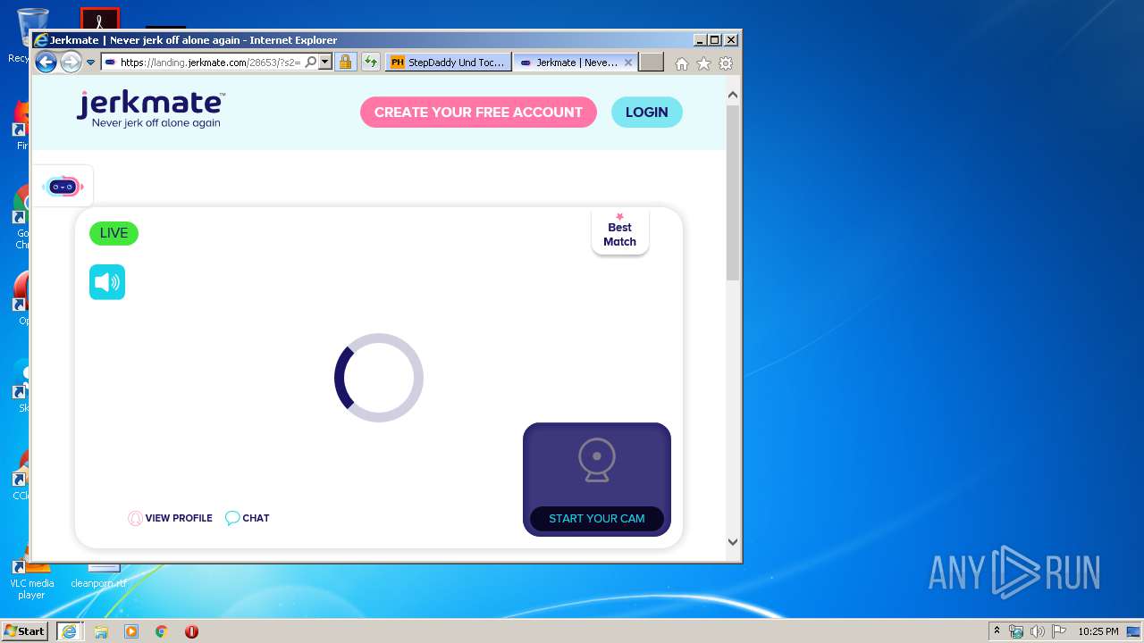
Task: Go forward in Internet Explorer
Action: point(71,63)
